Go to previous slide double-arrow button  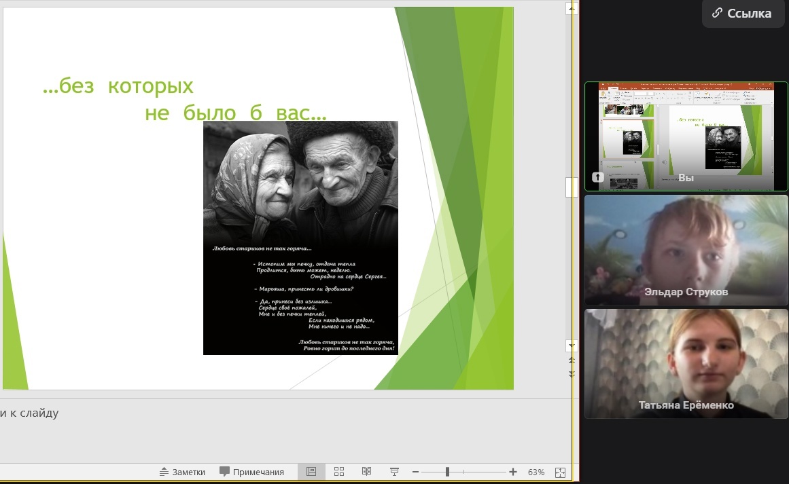(572, 360)
